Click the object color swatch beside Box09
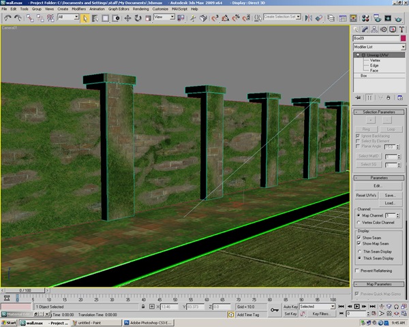The width and height of the screenshot is (409, 327). coord(403,38)
